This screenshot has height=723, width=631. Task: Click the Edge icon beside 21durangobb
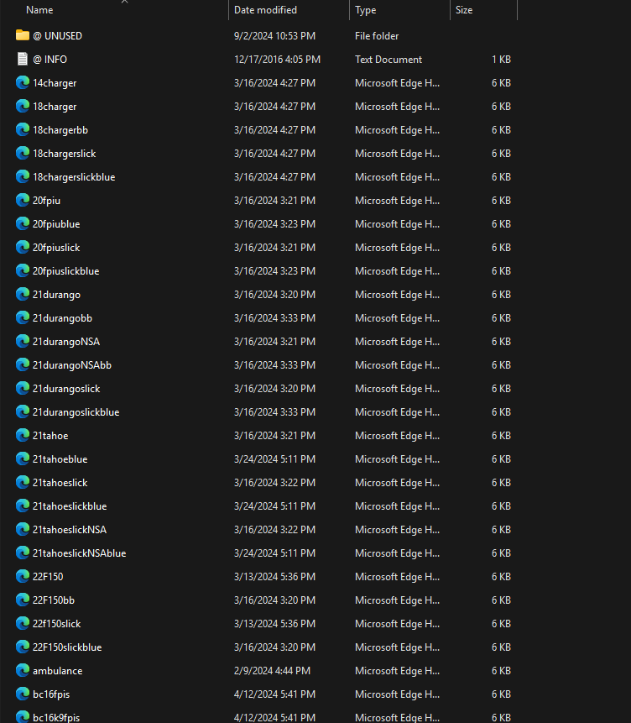pos(22,317)
